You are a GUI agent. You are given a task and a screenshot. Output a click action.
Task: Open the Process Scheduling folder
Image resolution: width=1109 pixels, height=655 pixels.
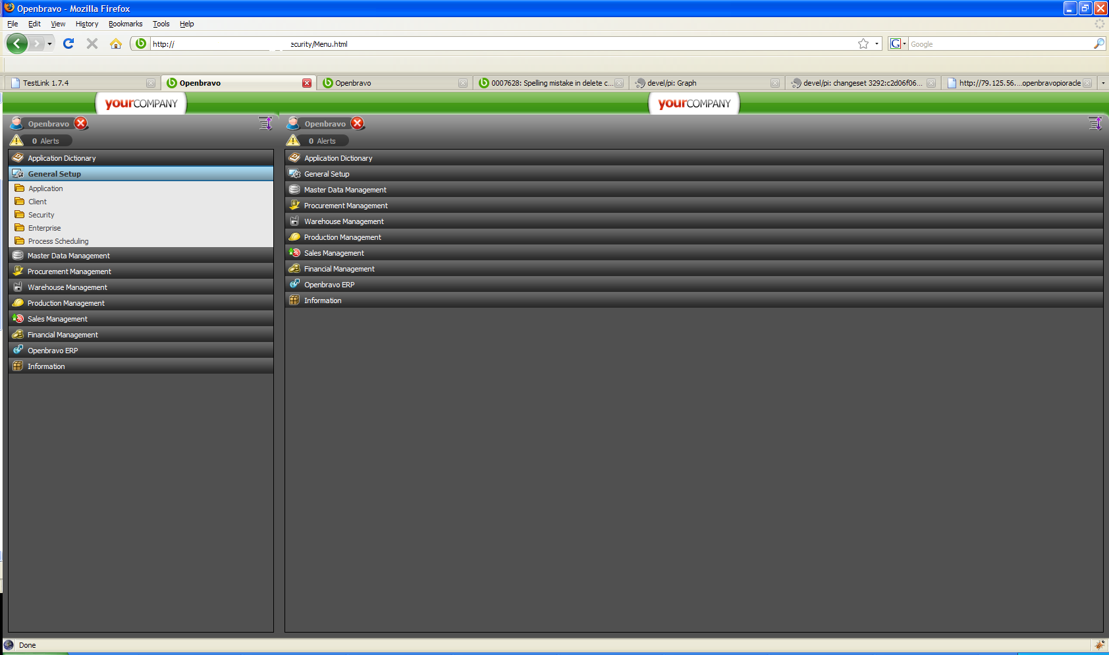point(58,241)
